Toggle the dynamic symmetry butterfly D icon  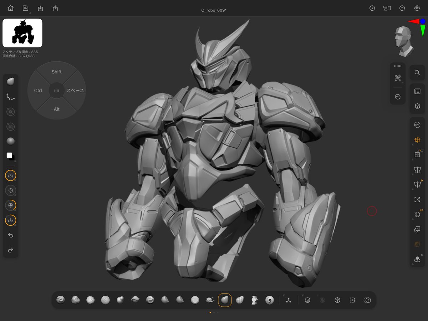coord(417,184)
